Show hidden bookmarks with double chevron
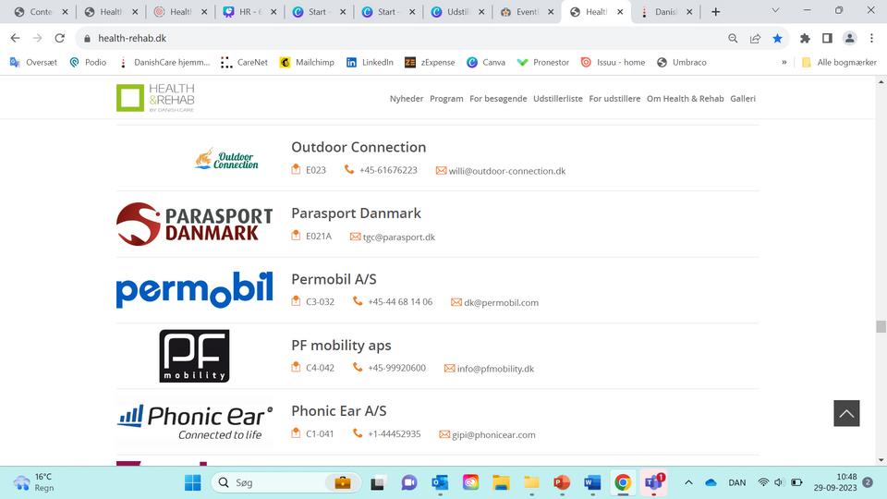The width and height of the screenshot is (887, 499). 784,62
